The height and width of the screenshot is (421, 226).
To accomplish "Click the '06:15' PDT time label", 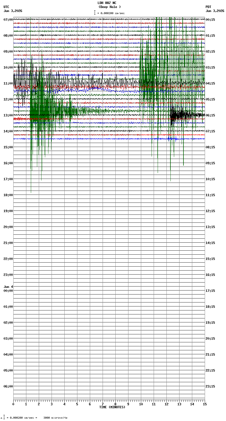I will click(210, 115).
